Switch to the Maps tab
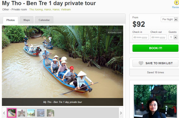Image resolution: width=179 pixels, height=118 pixels. click(x=27, y=20)
